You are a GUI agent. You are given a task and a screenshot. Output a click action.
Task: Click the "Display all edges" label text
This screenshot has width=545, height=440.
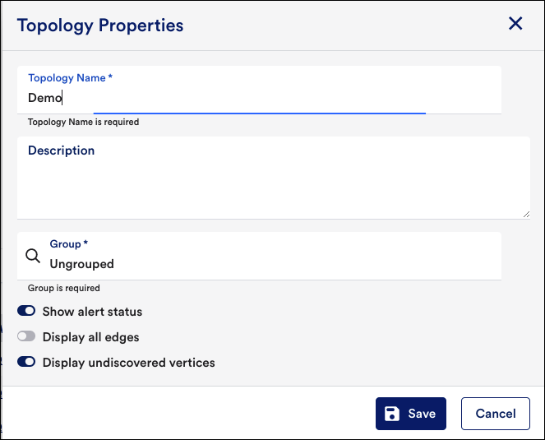pyautogui.click(x=90, y=337)
